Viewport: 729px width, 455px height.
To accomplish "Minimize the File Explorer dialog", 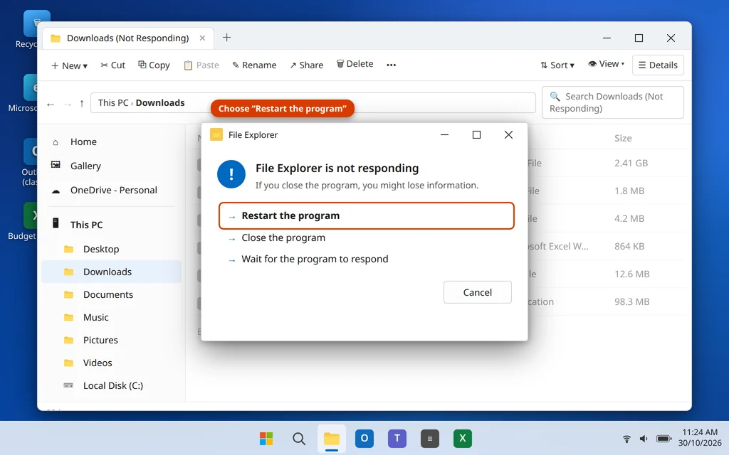I will [444, 134].
